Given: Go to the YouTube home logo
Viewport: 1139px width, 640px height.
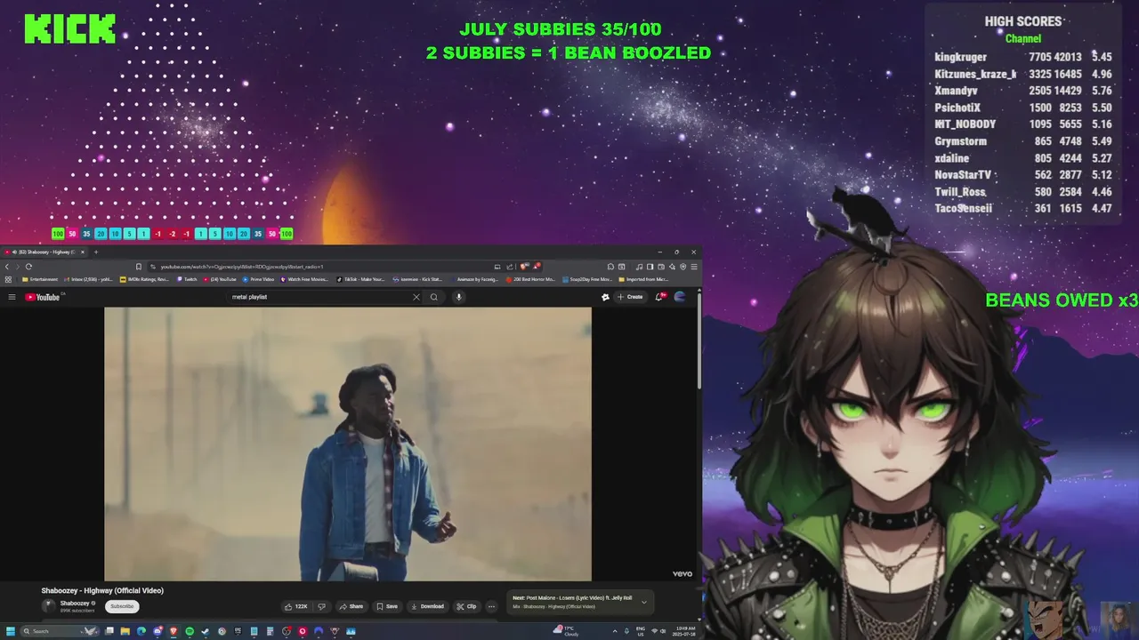Looking at the screenshot, I should 42,297.
